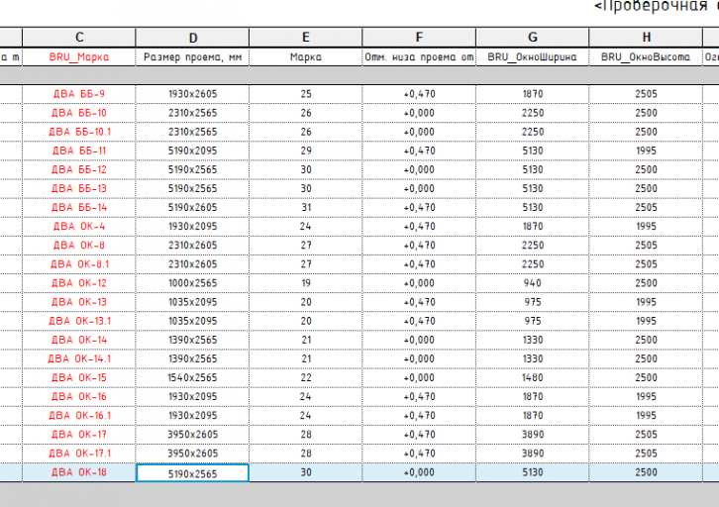Click the 'Отм. низа проема' header
The width and height of the screenshot is (719, 507).
(419, 57)
